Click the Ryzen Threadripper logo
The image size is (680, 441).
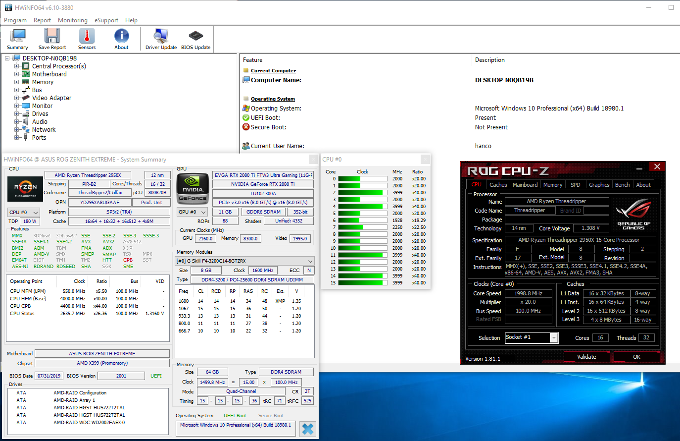(25, 189)
